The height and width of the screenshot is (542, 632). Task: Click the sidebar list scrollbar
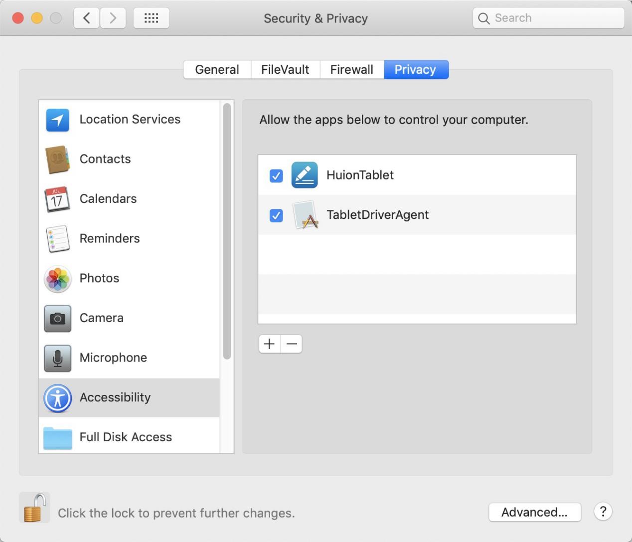click(x=227, y=231)
